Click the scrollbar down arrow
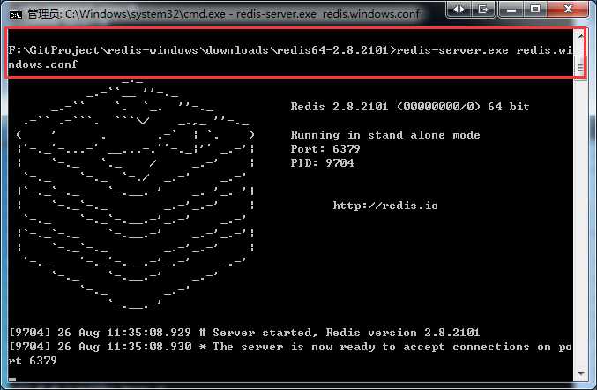This screenshot has height=390, width=597. coord(580,373)
